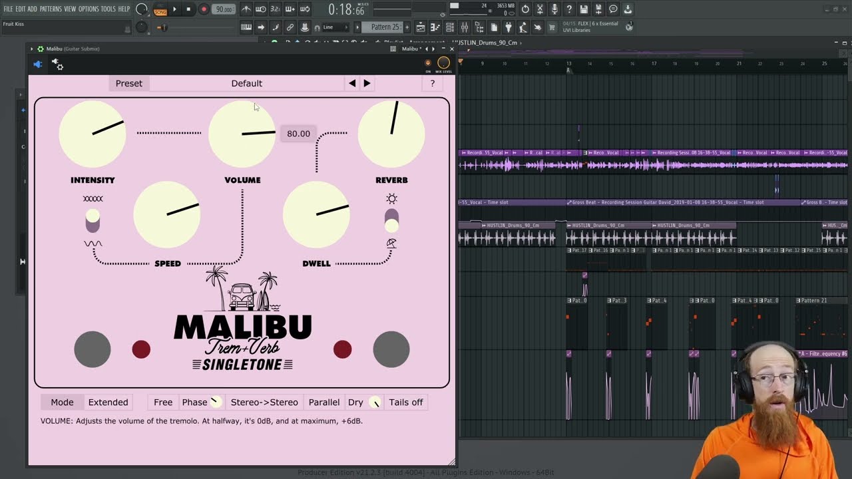Toggle the multilink-to-controllers hat icon
852x479 pixels.
pos(305,27)
